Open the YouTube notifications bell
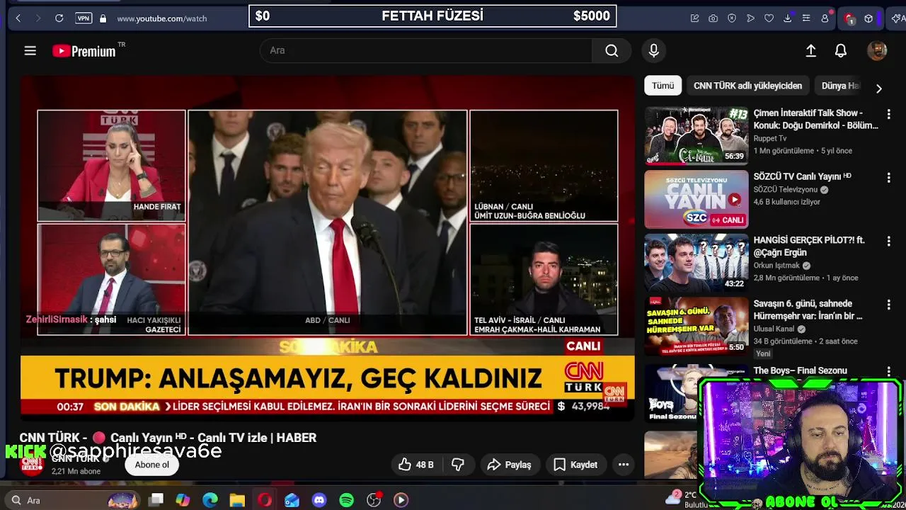The image size is (906, 510). coord(841,50)
